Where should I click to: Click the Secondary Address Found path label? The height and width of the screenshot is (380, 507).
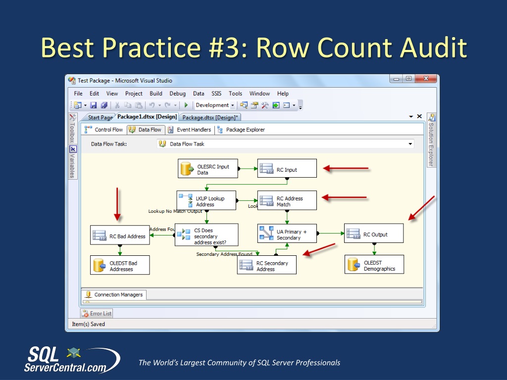[x=224, y=254]
